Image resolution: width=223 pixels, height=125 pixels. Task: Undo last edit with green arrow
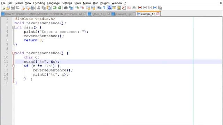click(x=55, y=8)
